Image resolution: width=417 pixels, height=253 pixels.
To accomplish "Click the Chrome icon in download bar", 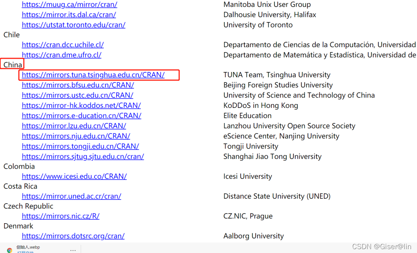I will [x=10, y=250].
